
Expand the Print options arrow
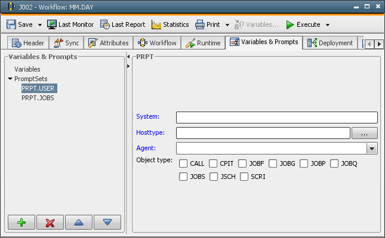pyautogui.click(x=227, y=25)
